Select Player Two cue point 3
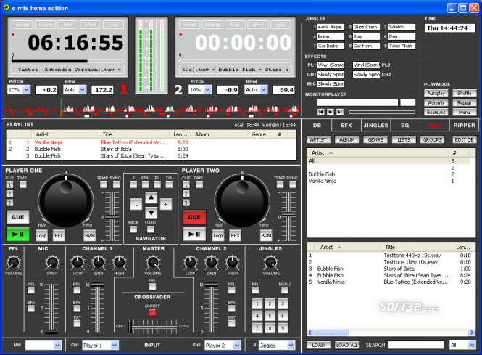This screenshot has height=355, width=482. tap(186, 203)
